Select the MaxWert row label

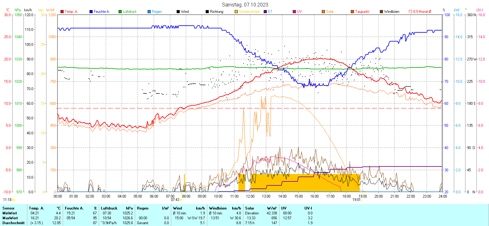point(10,218)
